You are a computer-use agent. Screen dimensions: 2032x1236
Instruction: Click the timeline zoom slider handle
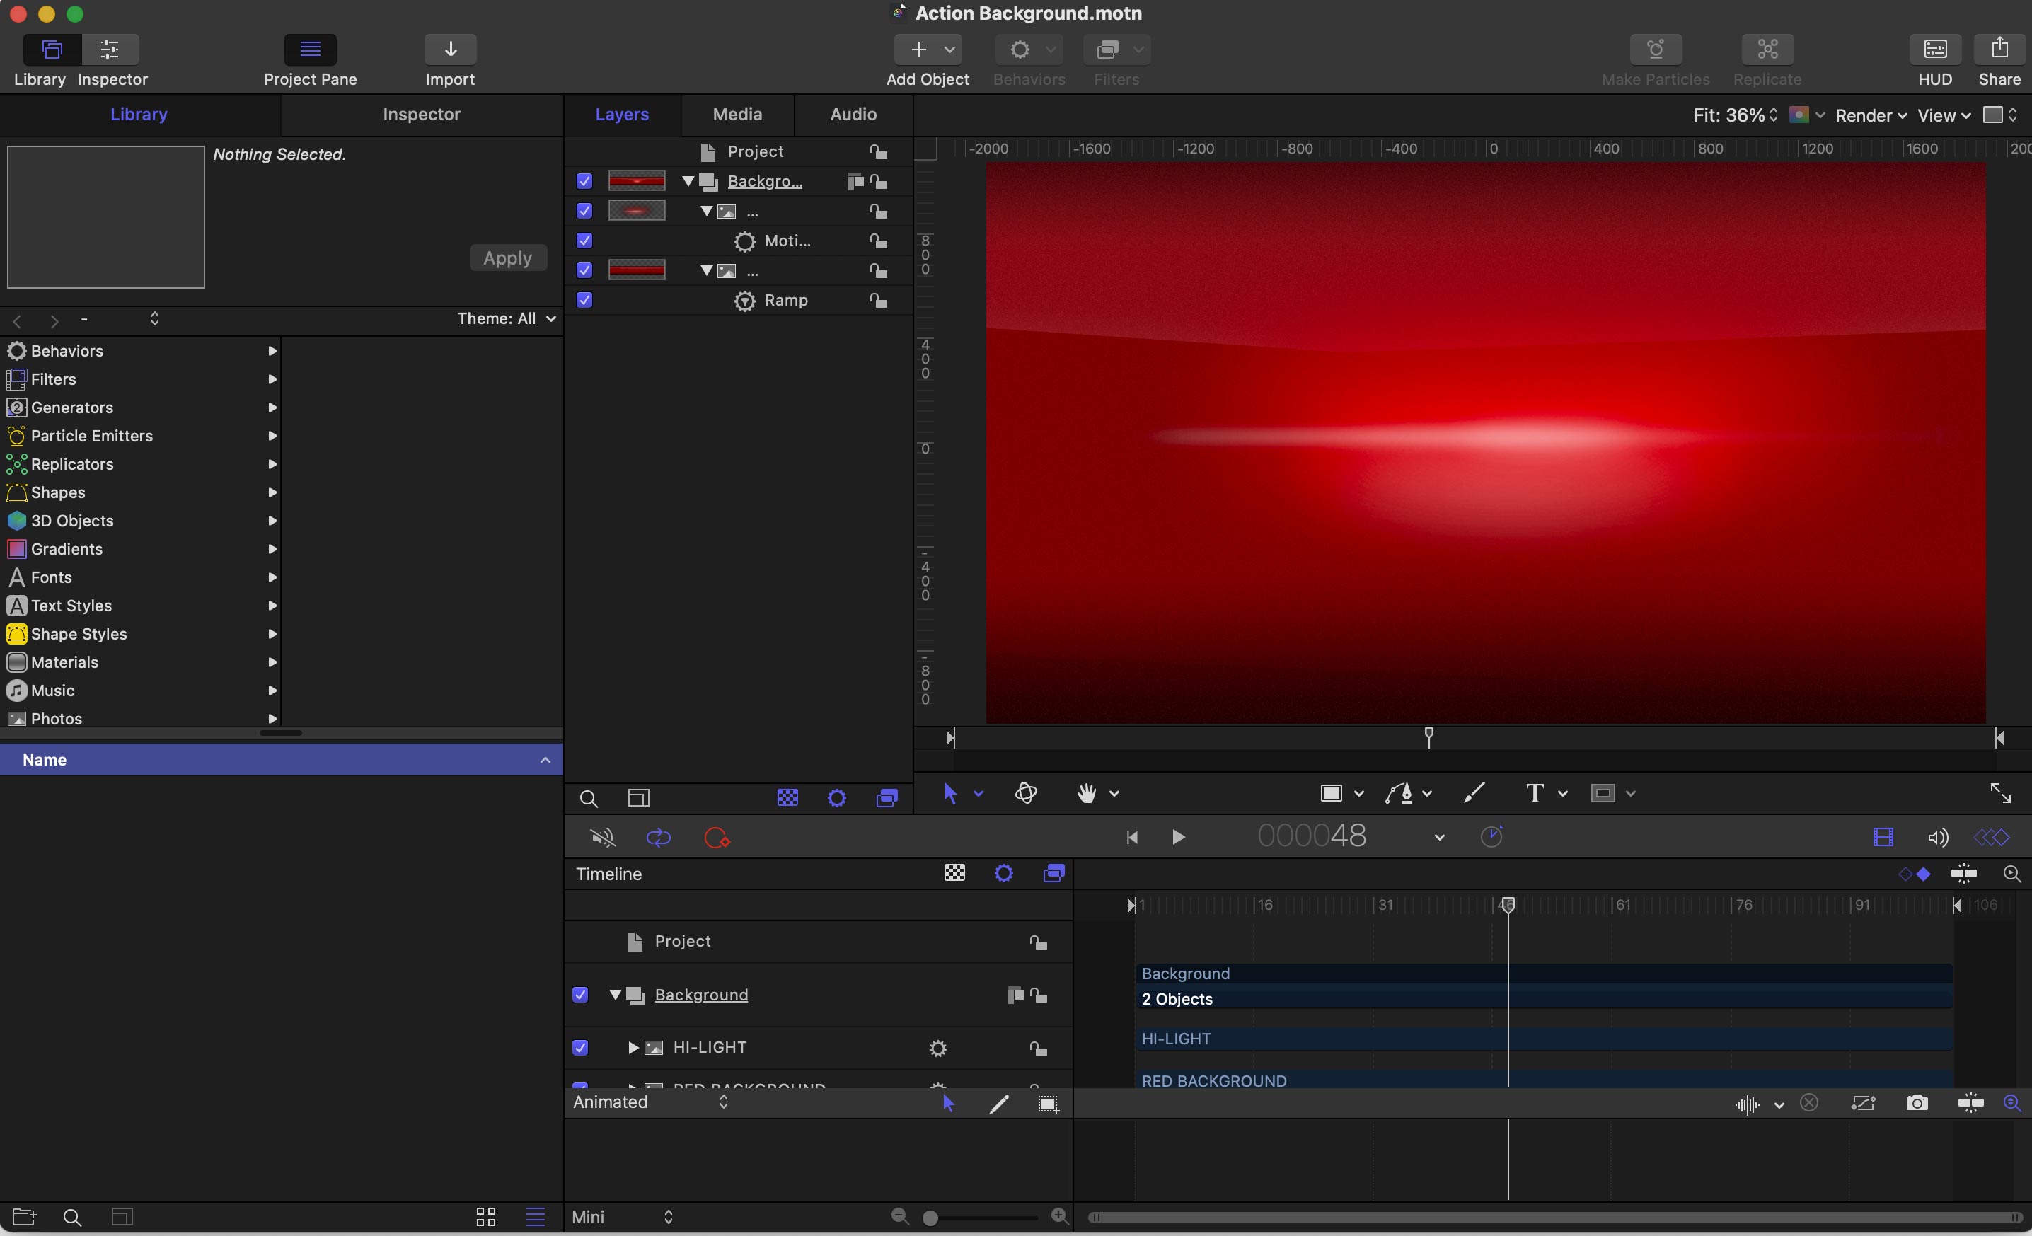coord(930,1218)
